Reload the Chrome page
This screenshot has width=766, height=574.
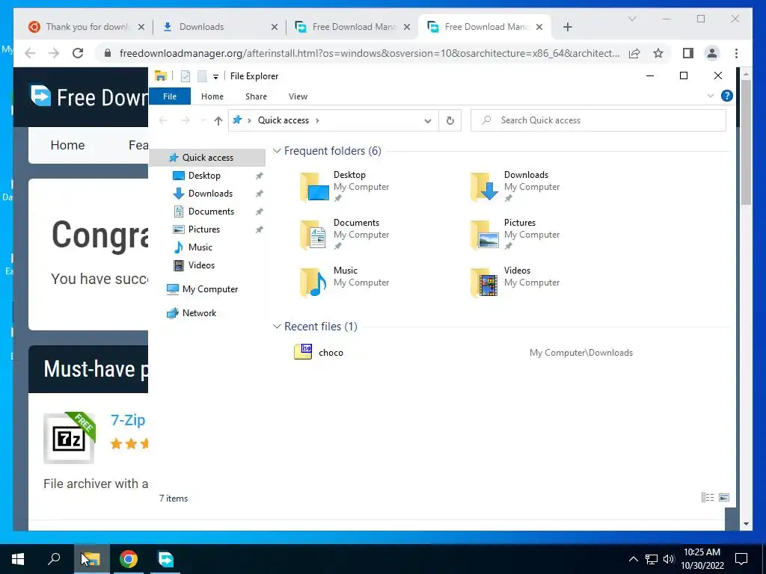tap(78, 53)
